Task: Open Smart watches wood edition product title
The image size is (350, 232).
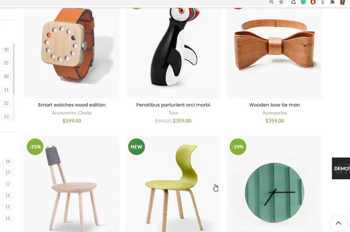Action: (72, 105)
